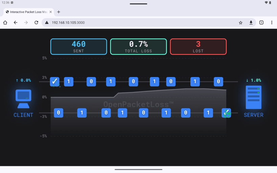The image size is (277, 173).
Task: Open the tab switcher showing 1 tab
Action: (x=261, y=22)
